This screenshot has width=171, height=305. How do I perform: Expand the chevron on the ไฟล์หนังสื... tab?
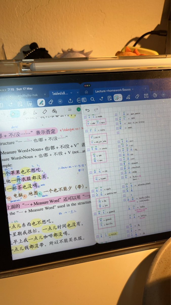71,93
